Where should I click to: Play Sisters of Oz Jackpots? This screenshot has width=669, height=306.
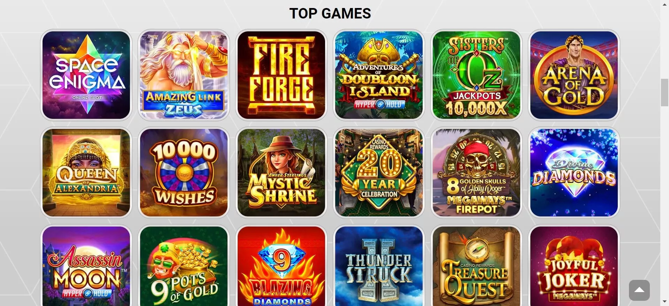[476, 75]
